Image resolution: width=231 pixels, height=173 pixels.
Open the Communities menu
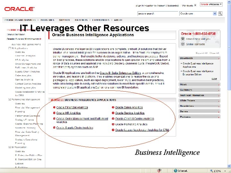[x=101, y=20]
